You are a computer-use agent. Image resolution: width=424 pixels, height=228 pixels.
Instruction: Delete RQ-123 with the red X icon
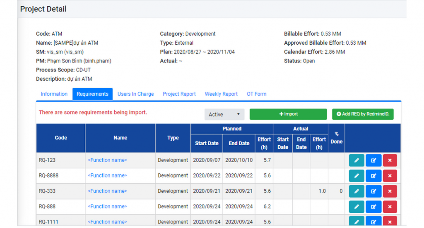point(390,160)
